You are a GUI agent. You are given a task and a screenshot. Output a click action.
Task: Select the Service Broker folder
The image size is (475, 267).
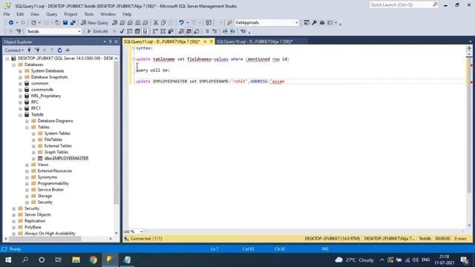(x=50, y=190)
